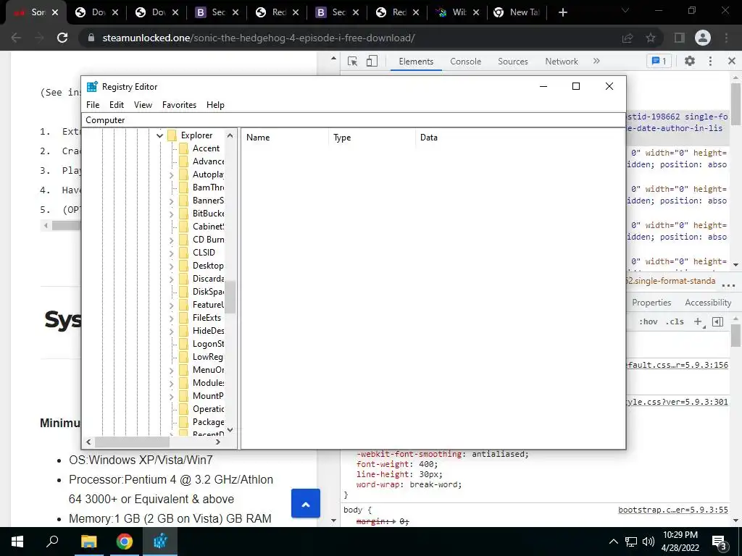Click tree vertical scrollbar up arrow

click(230, 135)
